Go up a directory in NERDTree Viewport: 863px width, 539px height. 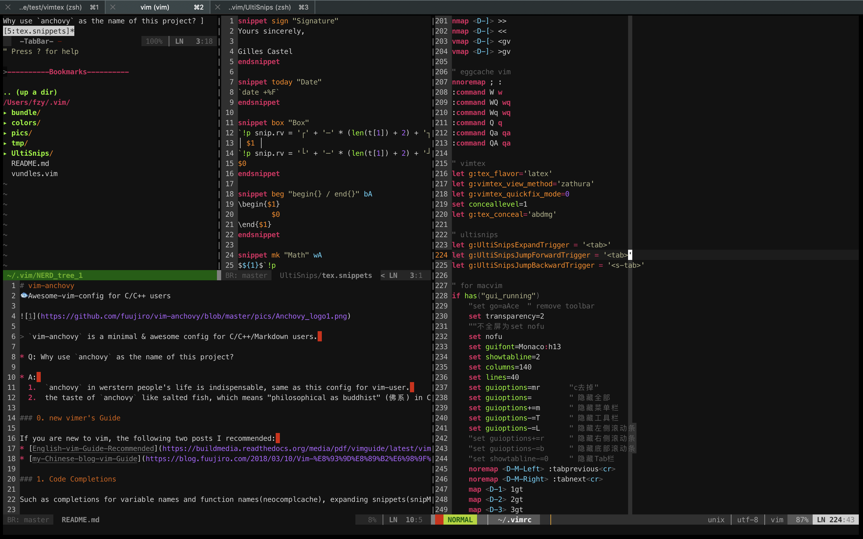pos(30,92)
